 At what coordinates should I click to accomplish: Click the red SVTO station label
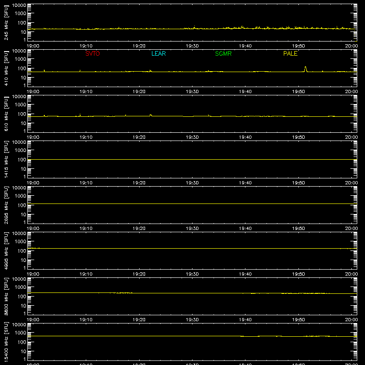coord(93,53)
